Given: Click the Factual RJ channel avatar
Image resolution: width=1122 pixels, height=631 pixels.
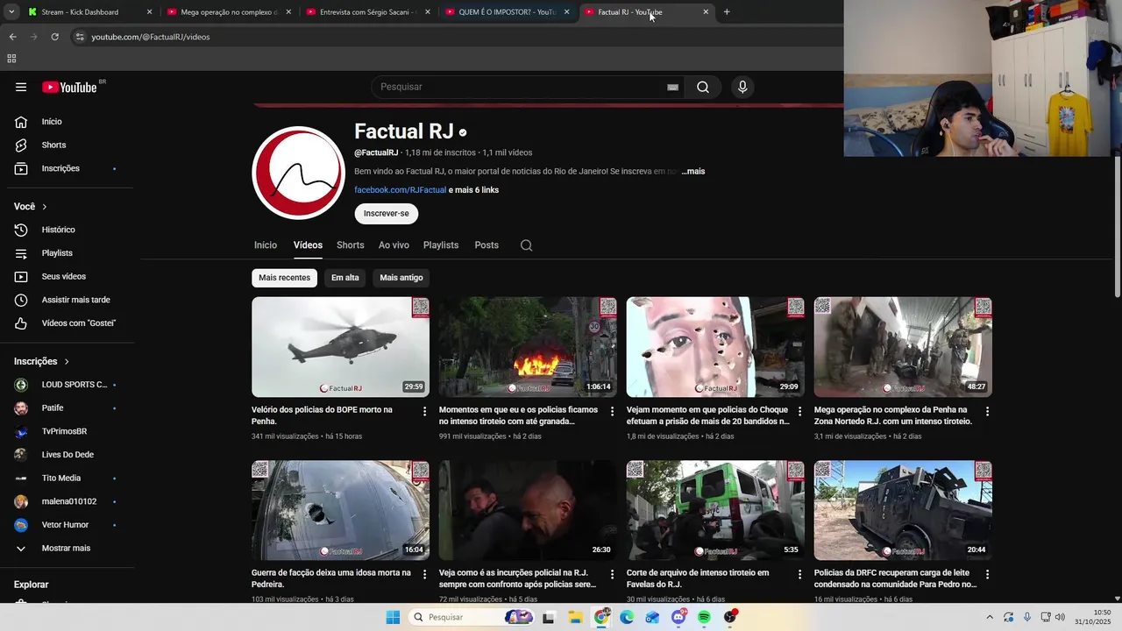Looking at the screenshot, I should 298,173.
